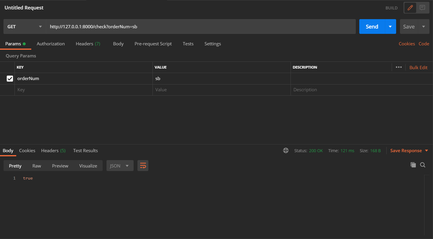Select the Params tab
433x239 pixels.
pyautogui.click(x=15, y=44)
